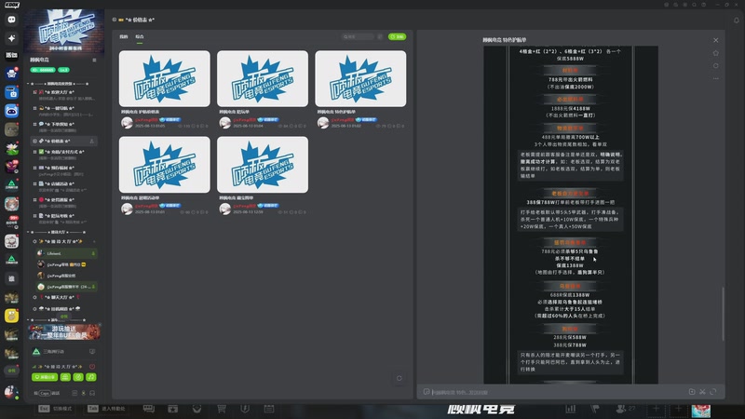Close the game giveaway banner ad
Image resolution: width=745 pixels, height=419 pixels.
coord(100,324)
